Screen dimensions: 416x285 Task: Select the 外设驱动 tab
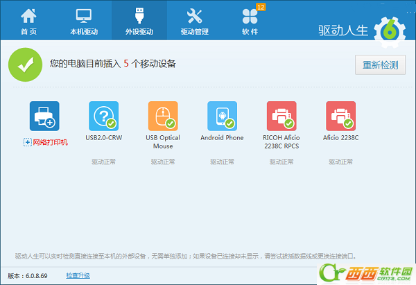click(139, 21)
